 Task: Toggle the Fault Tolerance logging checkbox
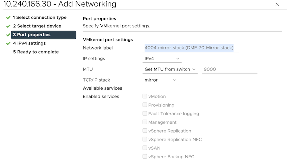click(x=145, y=113)
